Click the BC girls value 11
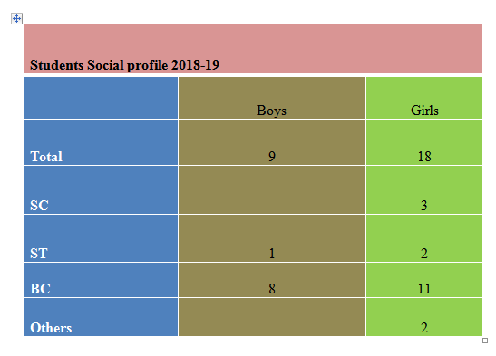Screen dimensions: 496x356 424,288
